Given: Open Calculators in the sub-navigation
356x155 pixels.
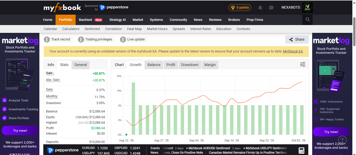Looking at the screenshot, I should tap(71, 29).
